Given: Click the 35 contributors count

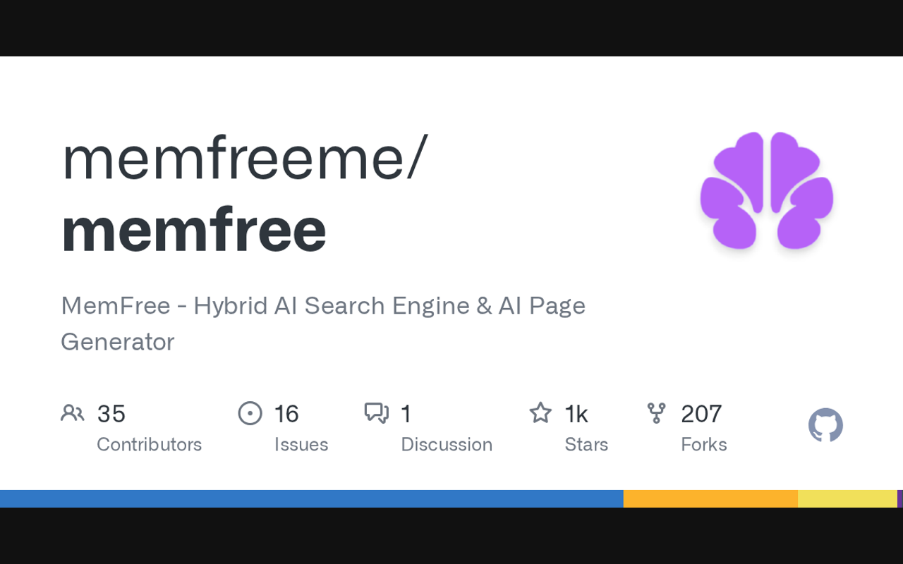Looking at the screenshot, I should pyautogui.click(x=111, y=414).
